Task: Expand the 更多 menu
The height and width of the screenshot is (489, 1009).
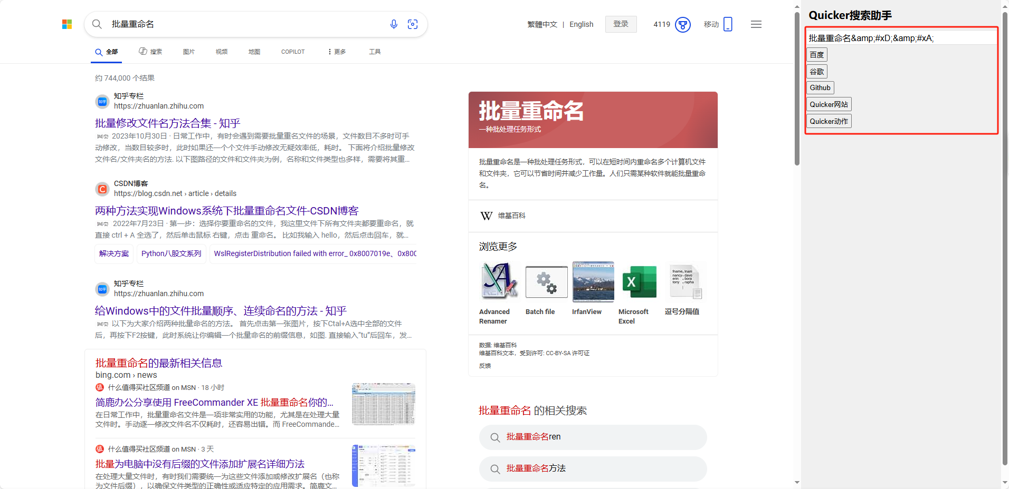Action: (x=337, y=52)
